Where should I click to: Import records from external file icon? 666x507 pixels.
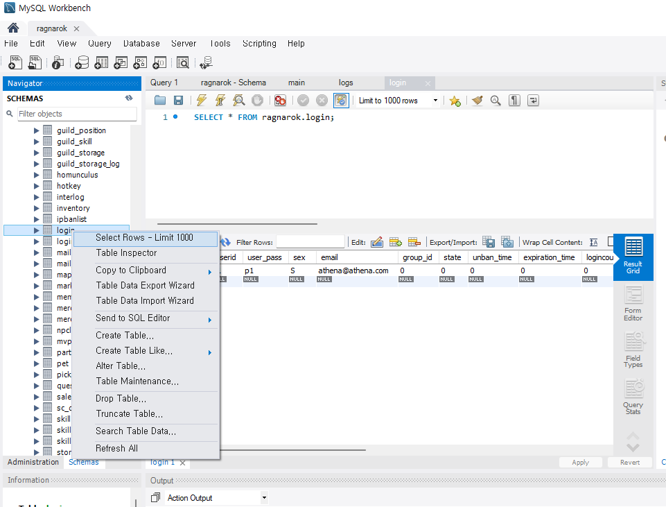pos(507,242)
